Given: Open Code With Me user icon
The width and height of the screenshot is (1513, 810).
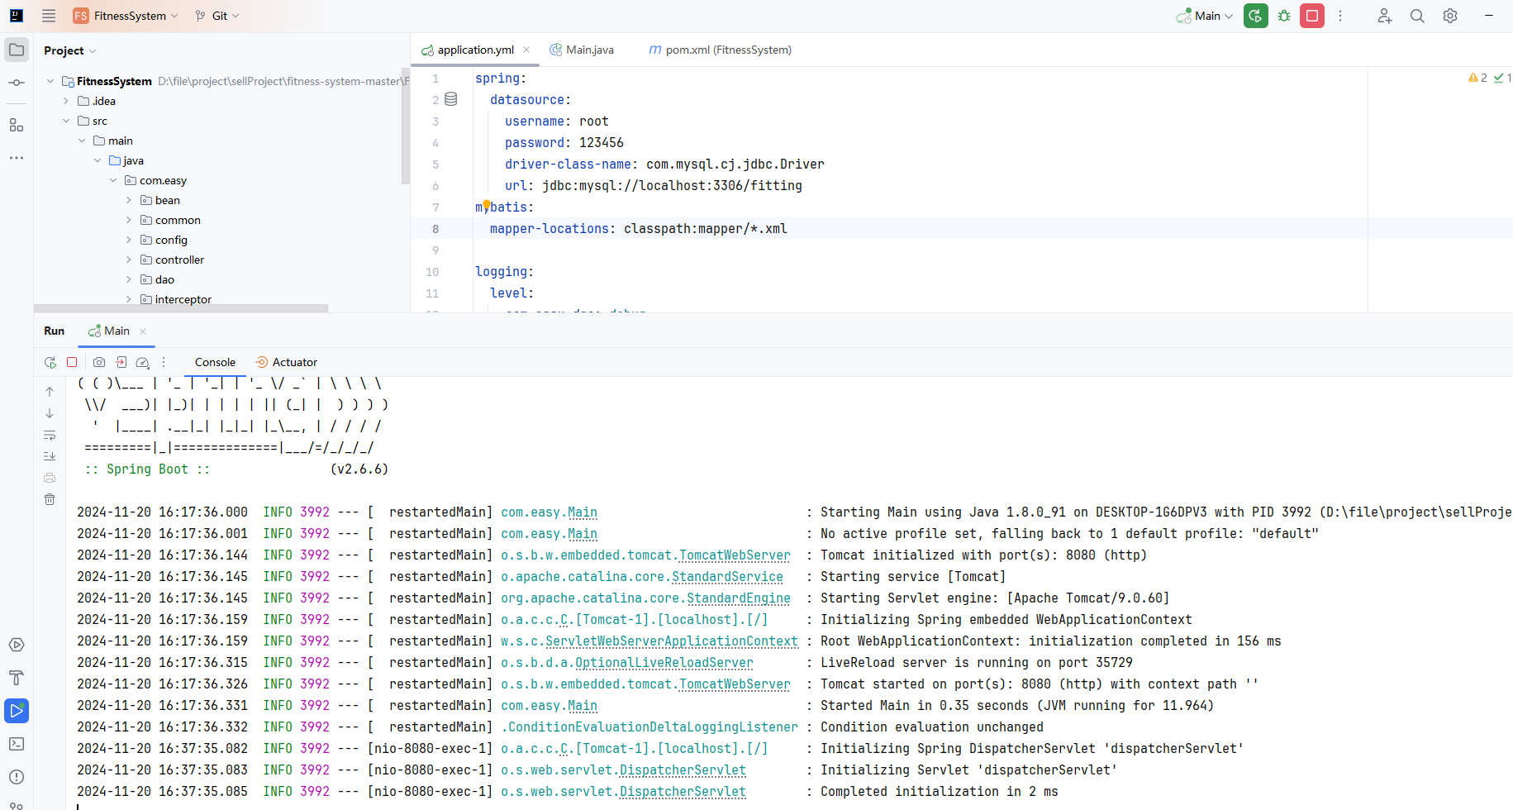Looking at the screenshot, I should (x=1385, y=16).
